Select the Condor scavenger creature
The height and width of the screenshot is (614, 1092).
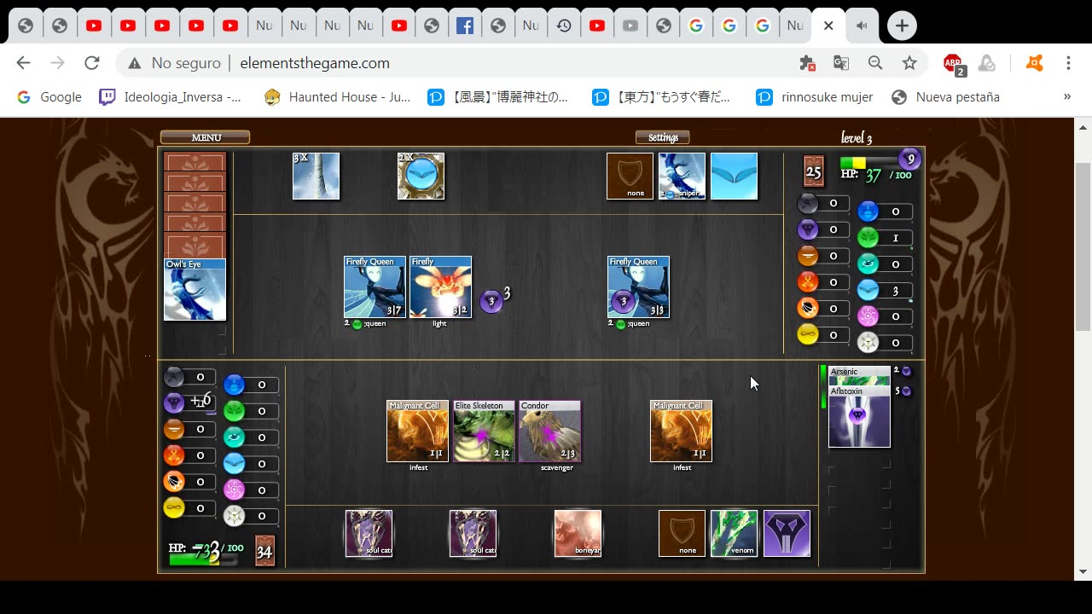(x=549, y=432)
